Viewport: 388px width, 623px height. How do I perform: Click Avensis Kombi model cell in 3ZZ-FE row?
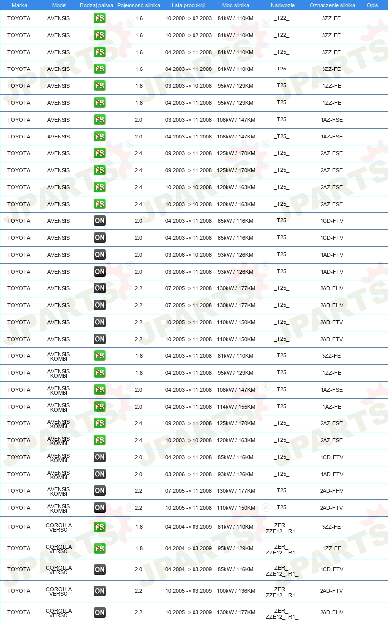pyautogui.click(x=59, y=356)
